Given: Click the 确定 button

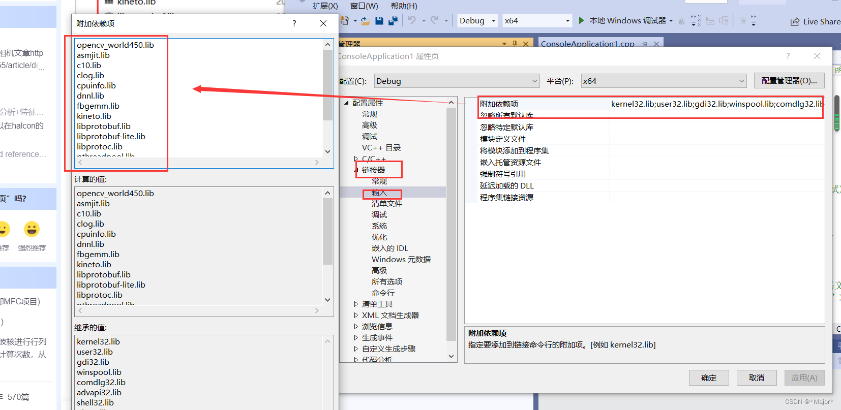Looking at the screenshot, I should (709, 377).
